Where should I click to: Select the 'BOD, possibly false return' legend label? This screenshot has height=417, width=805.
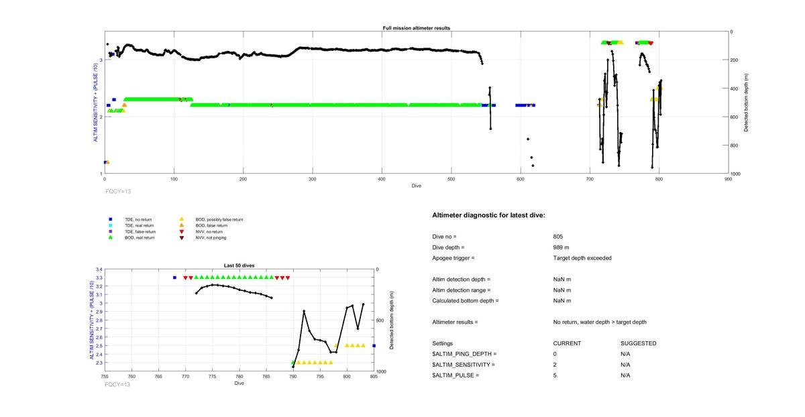(220, 219)
